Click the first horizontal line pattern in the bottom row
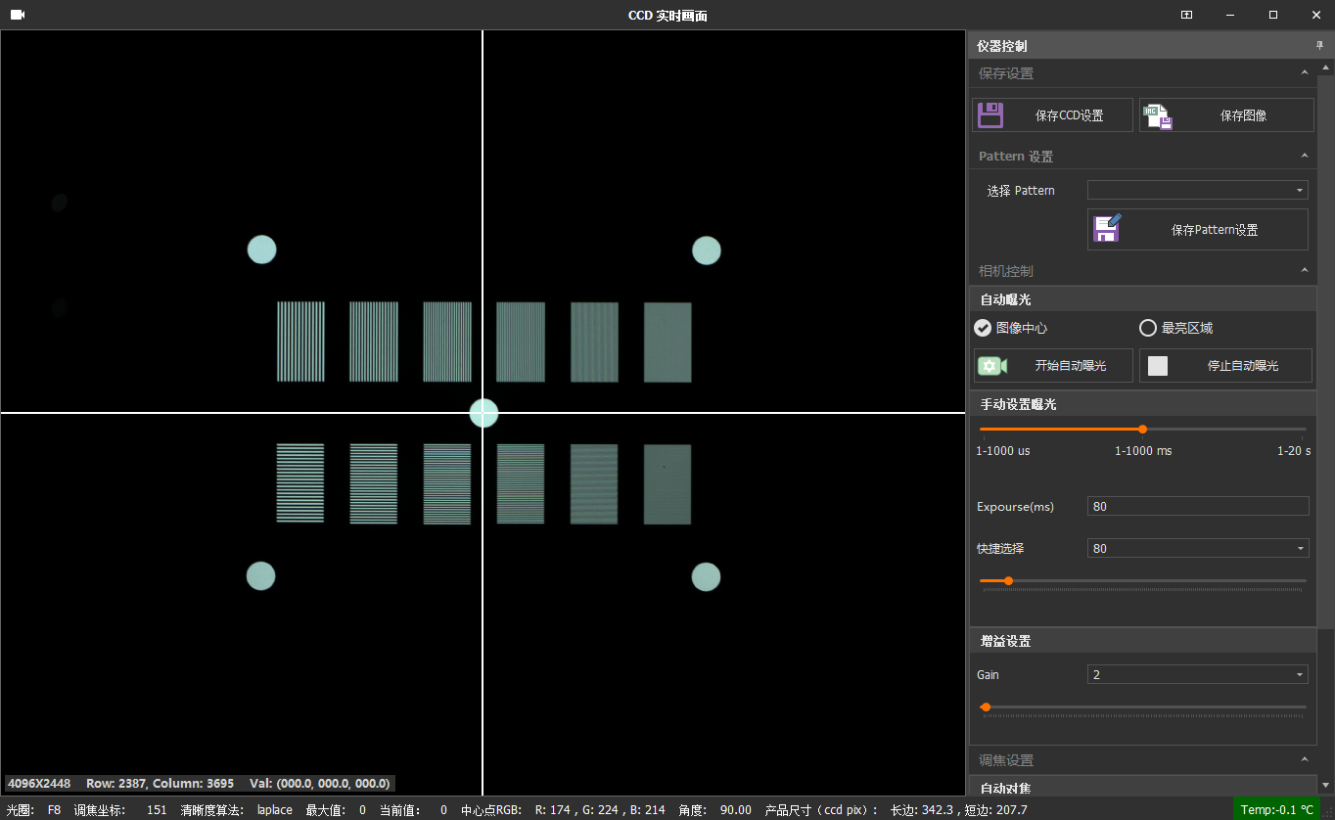Image resolution: width=1335 pixels, height=820 pixels. point(299,483)
